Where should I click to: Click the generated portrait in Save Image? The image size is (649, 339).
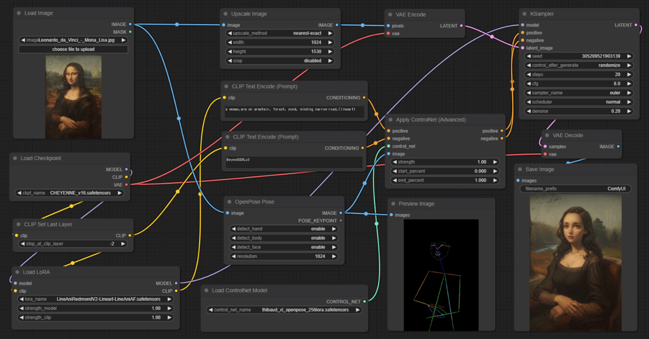tap(574, 263)
